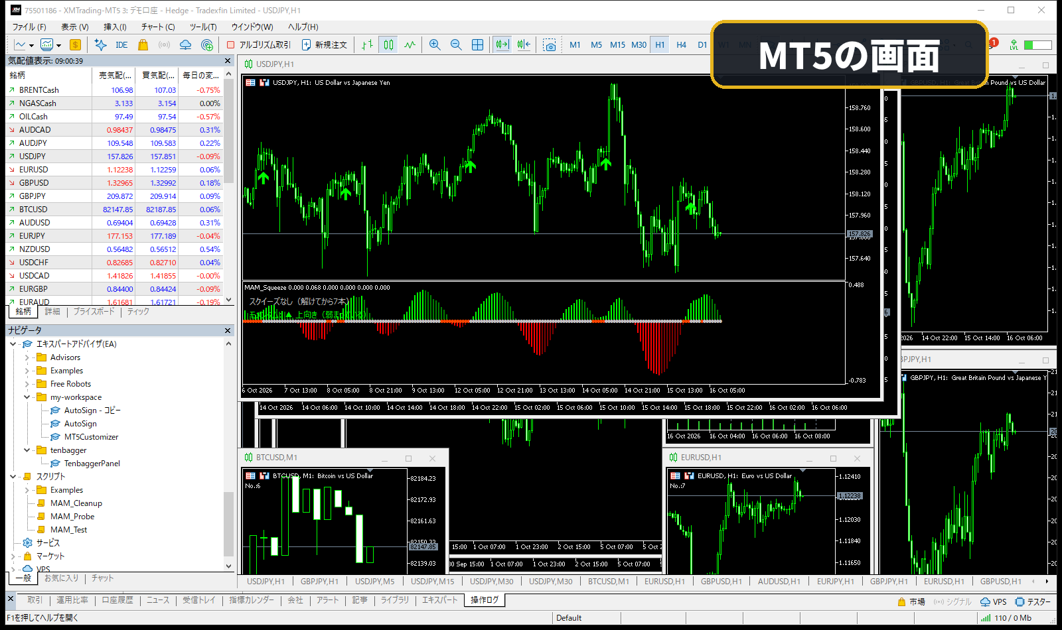The width and height of the screenshot is (1062, 630).
Task: Select MAM_Cleanup script in Navigator
Action: 76,503
